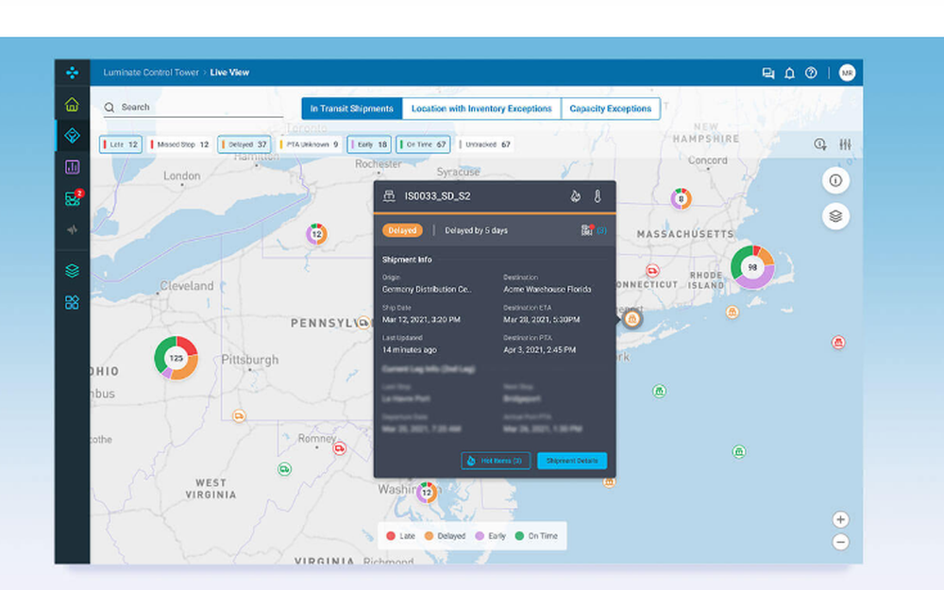The width and height of the screenshot is (944, 590).
Task: Toggle the Late 12 filter chip
Action: pyautogui.click(x=121, y=144)
